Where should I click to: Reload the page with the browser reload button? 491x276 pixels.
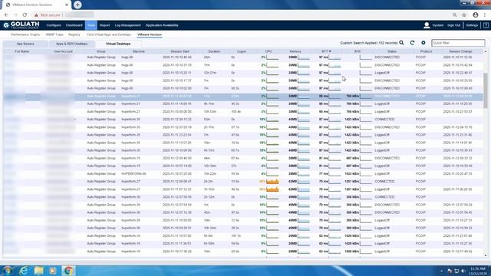(x=25, y=15)
